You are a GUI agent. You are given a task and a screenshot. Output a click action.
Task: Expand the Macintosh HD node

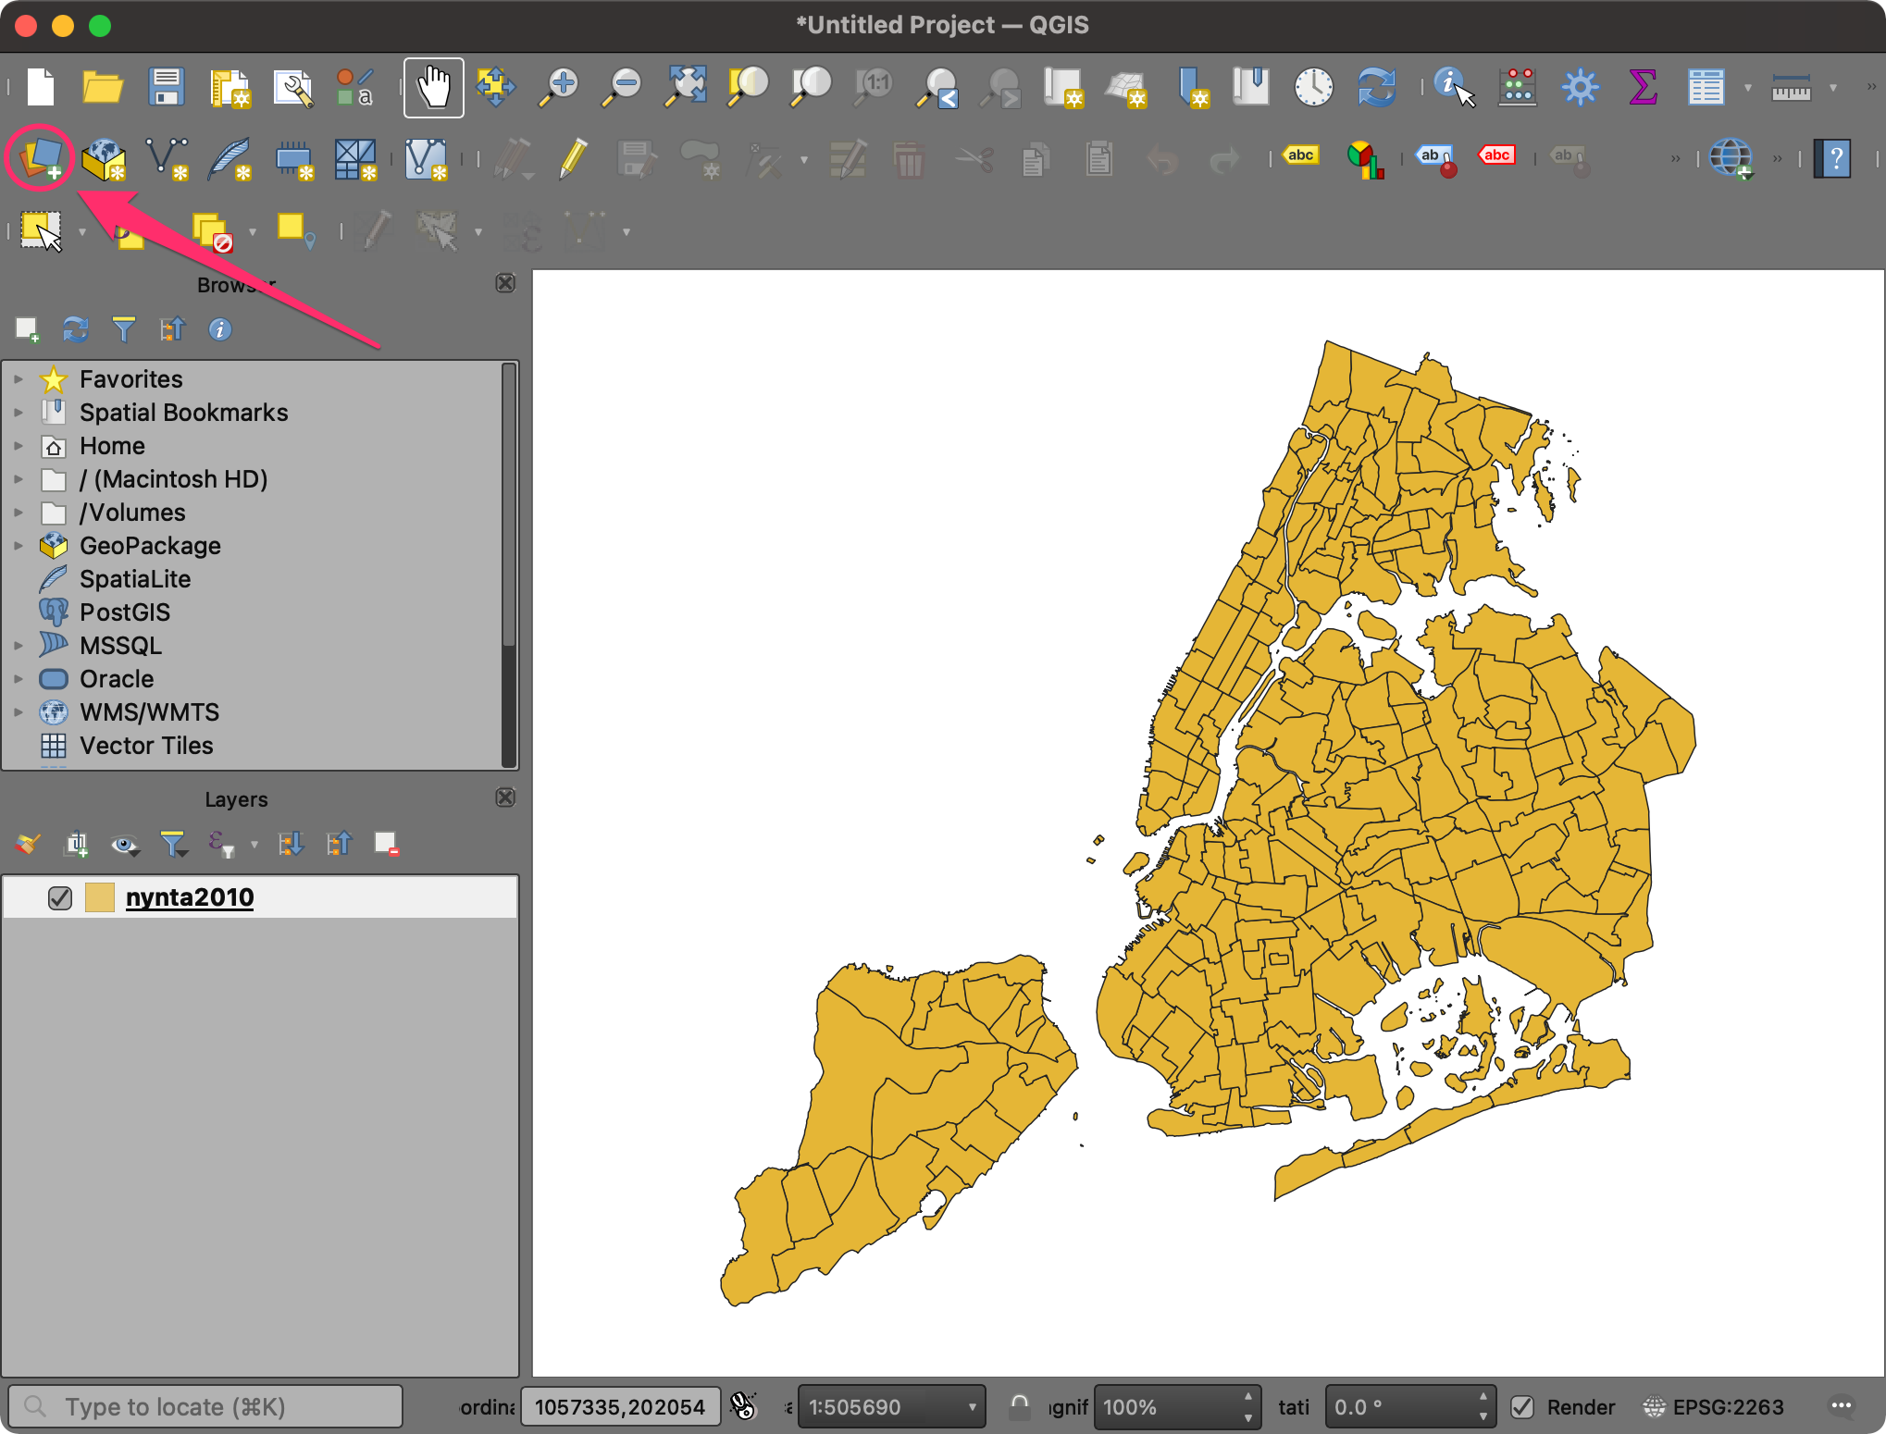point(18,479)
